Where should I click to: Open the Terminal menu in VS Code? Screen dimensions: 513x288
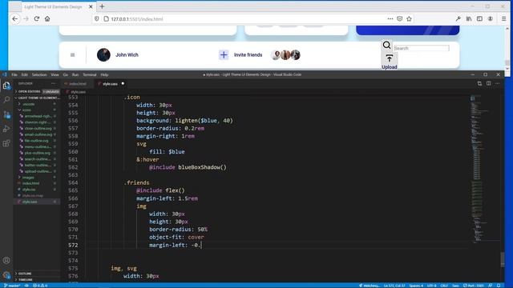[90, 74]
